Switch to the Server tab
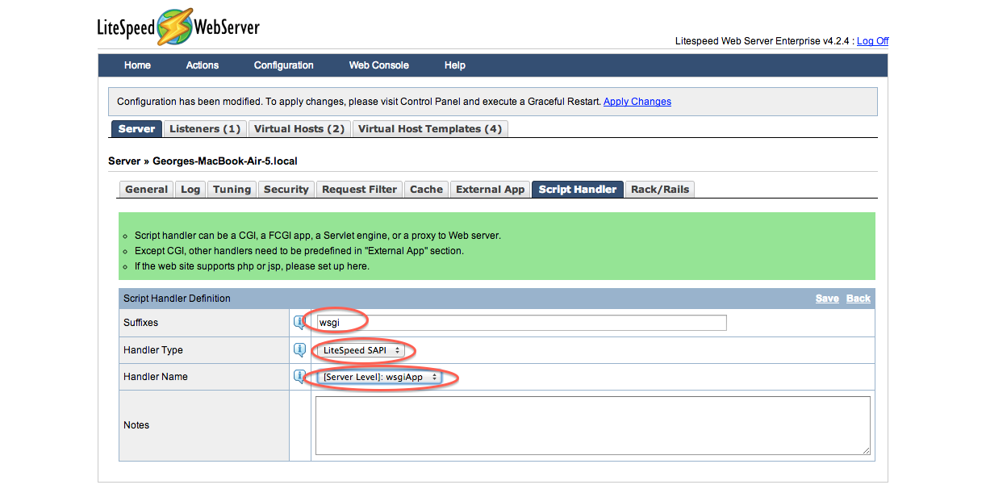Image resolution: width=986 pixels, height=489 pixels. [x=136, y=129]
